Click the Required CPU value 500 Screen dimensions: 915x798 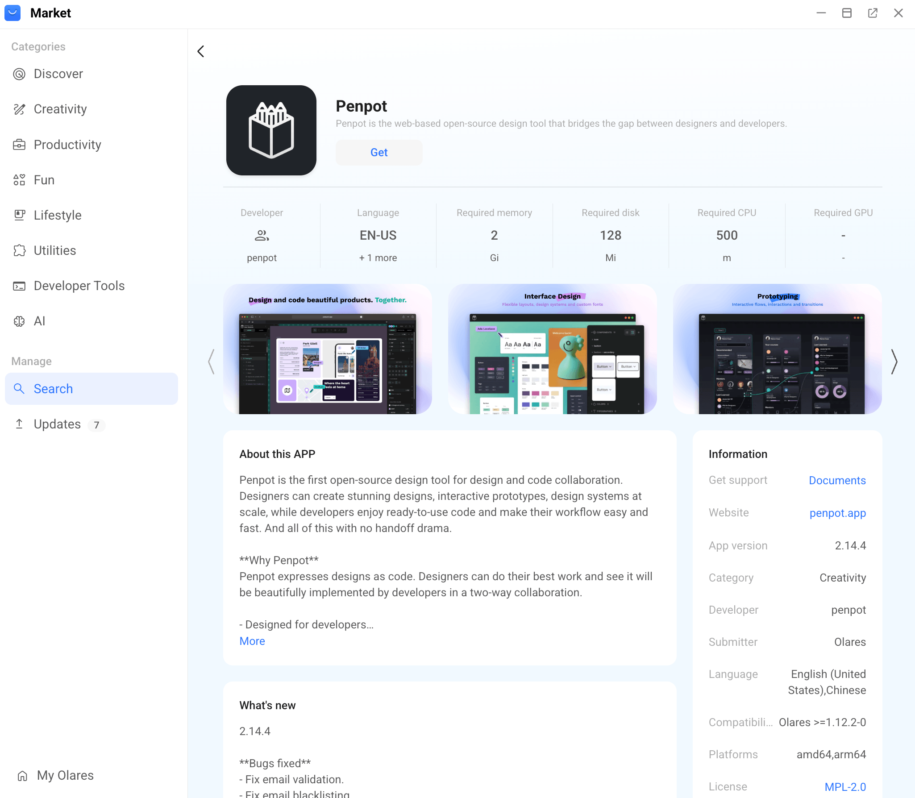pyautogui.click(x=727, y=235)
